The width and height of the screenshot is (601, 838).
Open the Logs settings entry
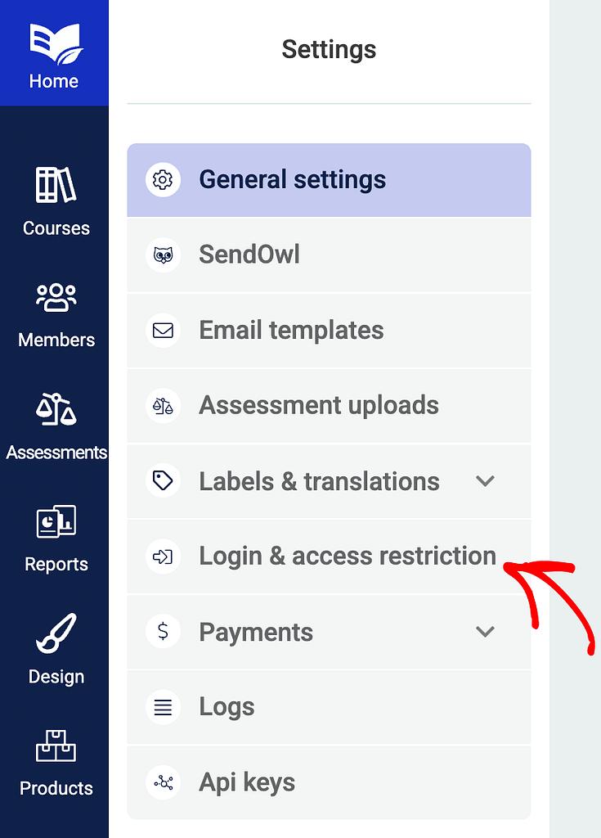(226, 707)
